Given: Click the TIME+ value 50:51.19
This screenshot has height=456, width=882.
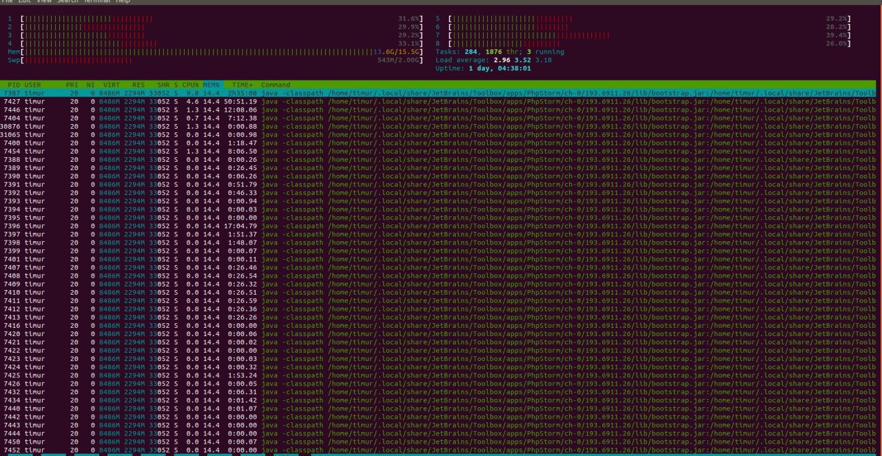Looking at the screenshot, I should tap(240, 101).
